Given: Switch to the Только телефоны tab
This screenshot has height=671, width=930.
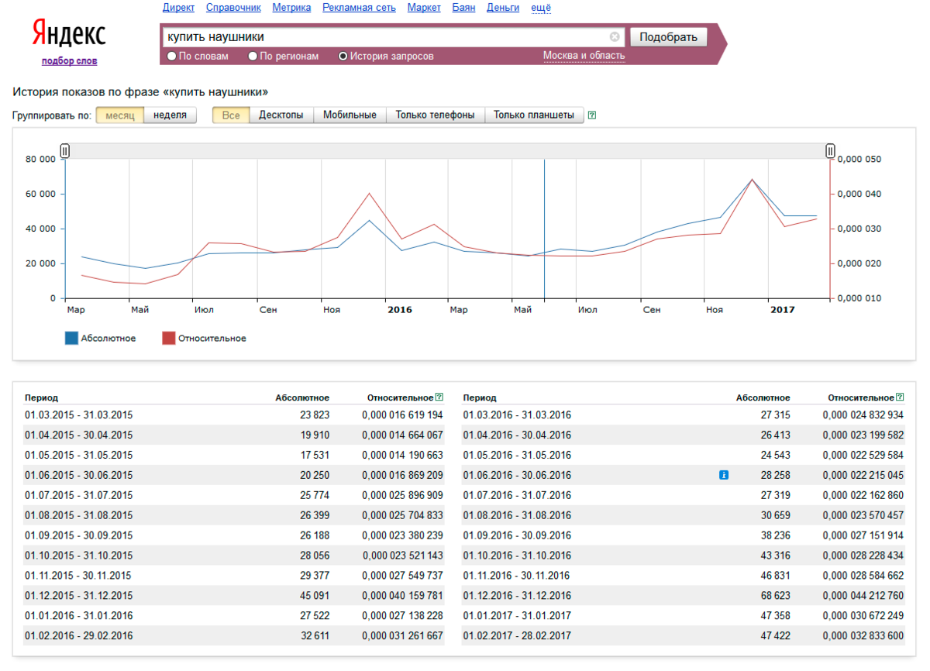Looking at the screenshot, I should tap(435, 115).
